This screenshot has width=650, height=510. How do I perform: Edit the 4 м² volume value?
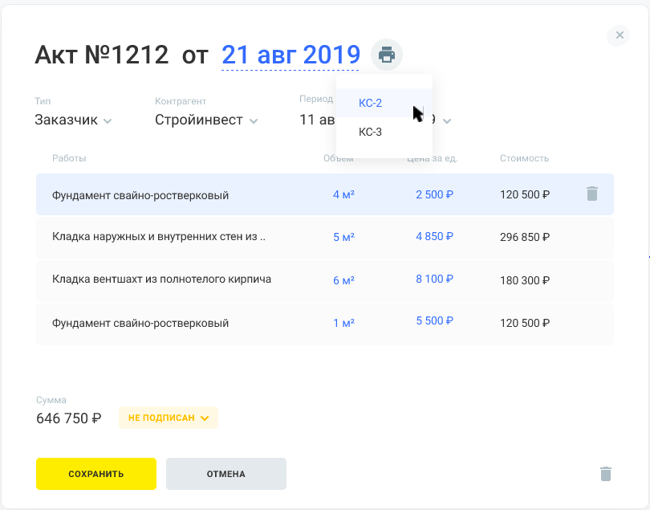click(343, 194)
